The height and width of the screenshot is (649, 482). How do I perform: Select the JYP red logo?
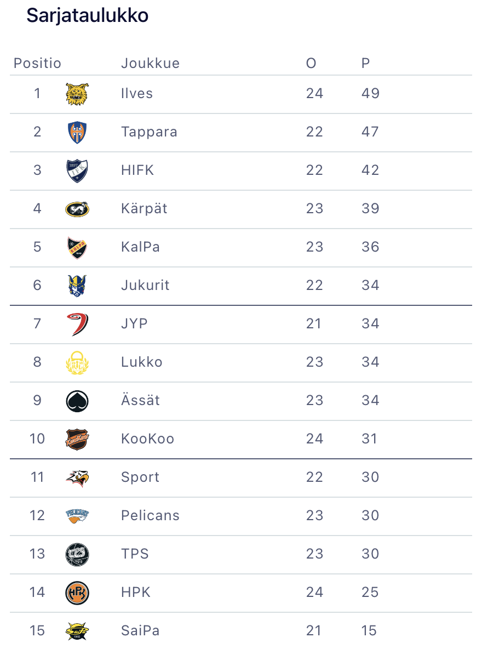click(x=77, y=324)
